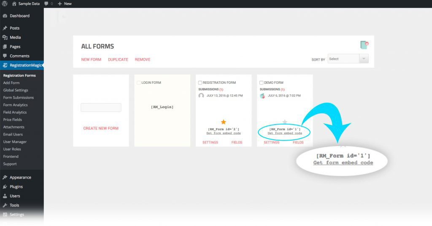Screen dimensions: 432x226
Task: Go to Plugins in the sidebar
Action: (x=16, y=187)
